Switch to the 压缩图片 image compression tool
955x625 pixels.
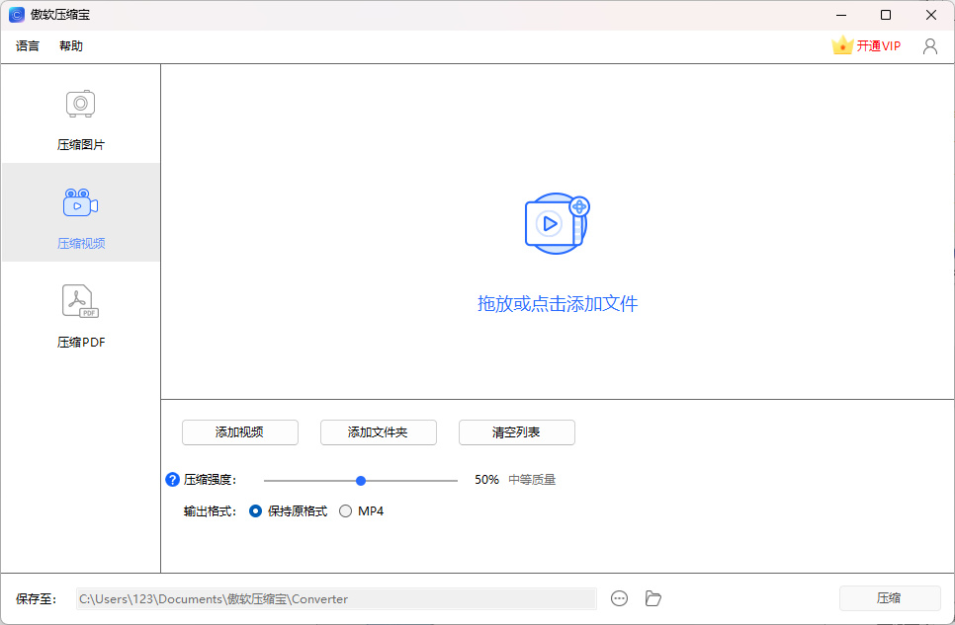[80, 117]
